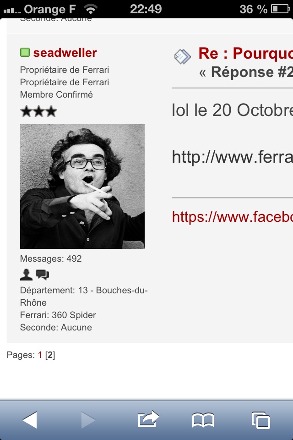Screen dimensions: 293x440
Task: Click the green online status indicator
Action: (25, 52)
